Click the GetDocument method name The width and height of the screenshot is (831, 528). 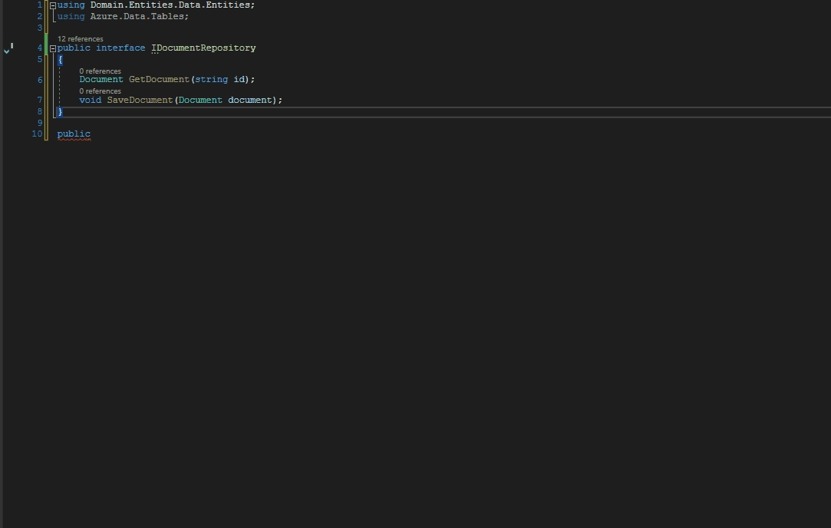point(158,79)
